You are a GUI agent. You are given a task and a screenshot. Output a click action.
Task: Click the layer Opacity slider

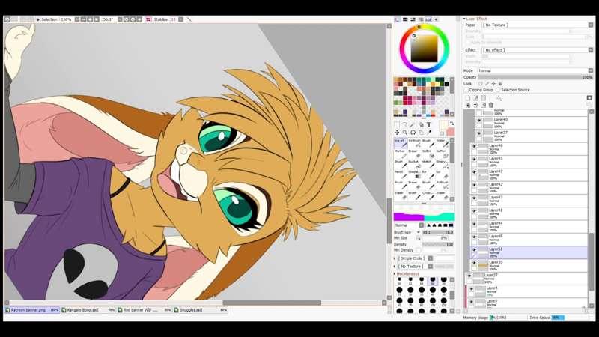coord(535,77)
